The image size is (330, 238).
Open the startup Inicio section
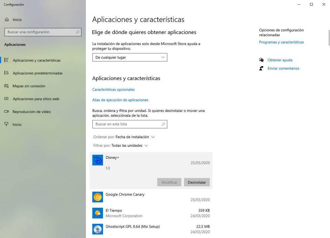click(x=17, y=124)
